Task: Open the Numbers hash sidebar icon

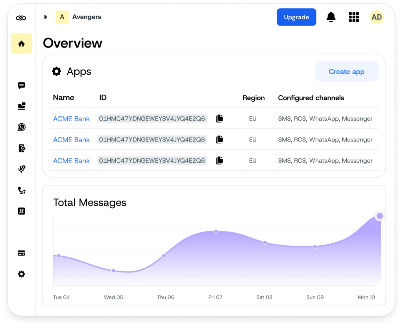Action: click(21, 211)
